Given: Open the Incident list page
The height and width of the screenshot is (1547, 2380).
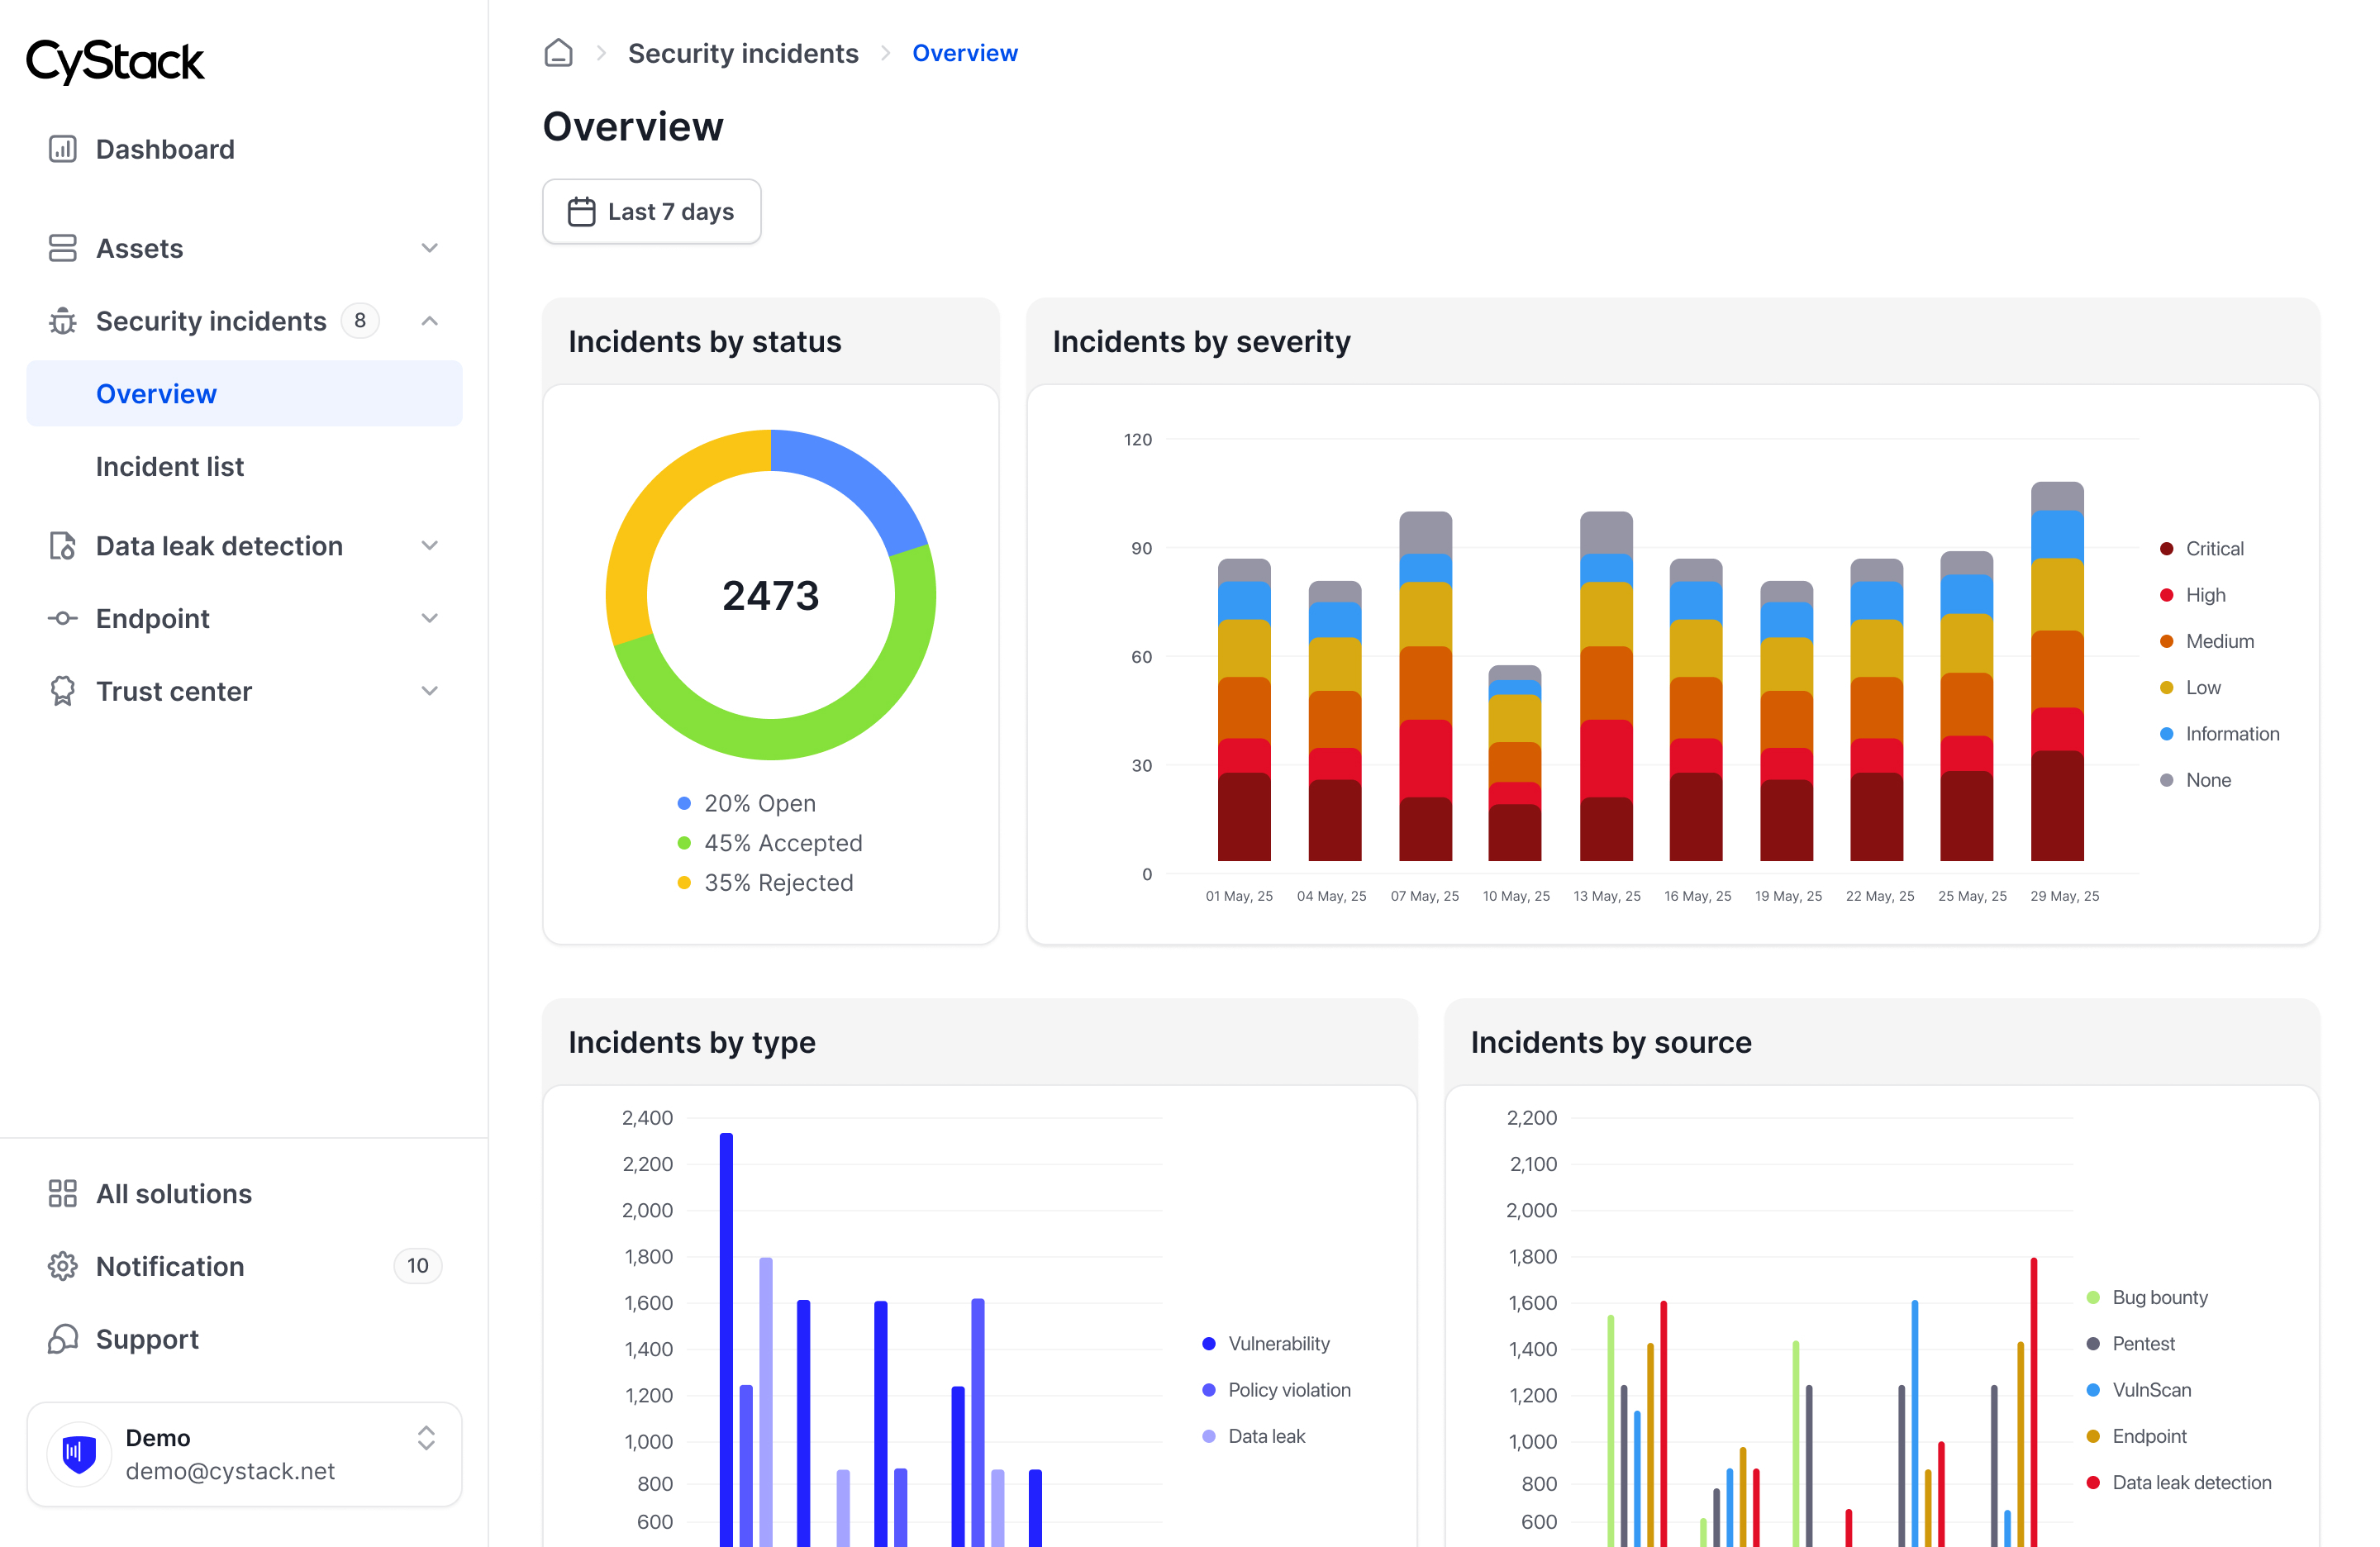Looking at the screenshot, I should (169, 467).
